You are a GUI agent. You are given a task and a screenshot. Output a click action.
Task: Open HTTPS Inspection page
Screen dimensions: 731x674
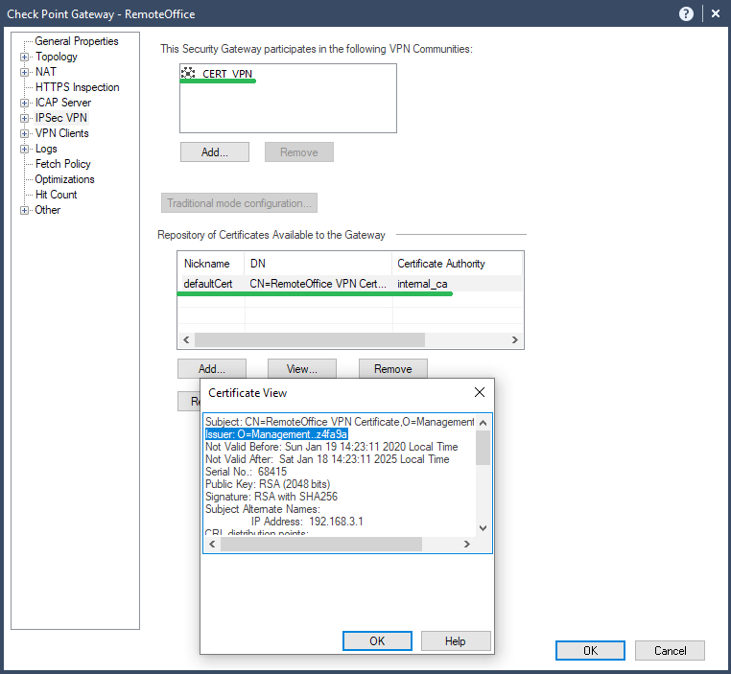(78, 87)
